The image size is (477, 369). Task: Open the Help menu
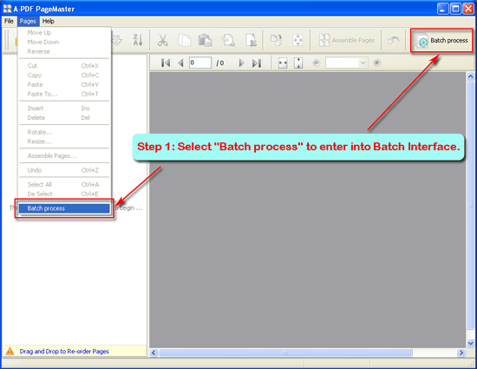pos(49,21)
